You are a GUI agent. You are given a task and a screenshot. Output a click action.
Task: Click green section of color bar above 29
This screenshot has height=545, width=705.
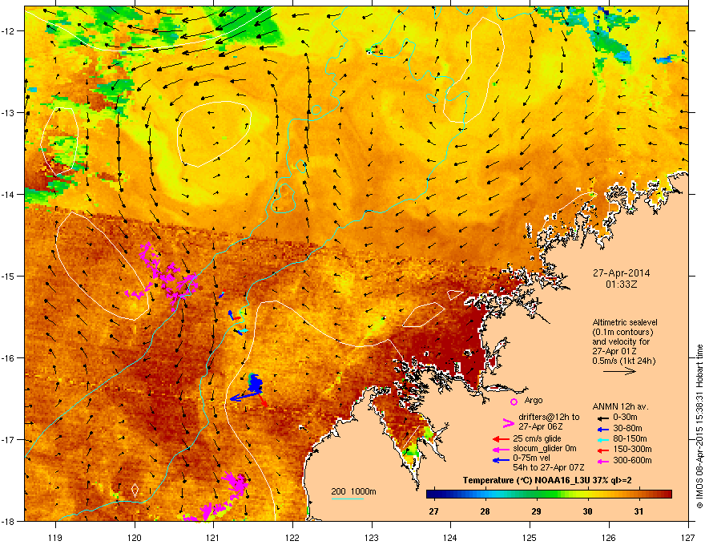click(537, 495)
